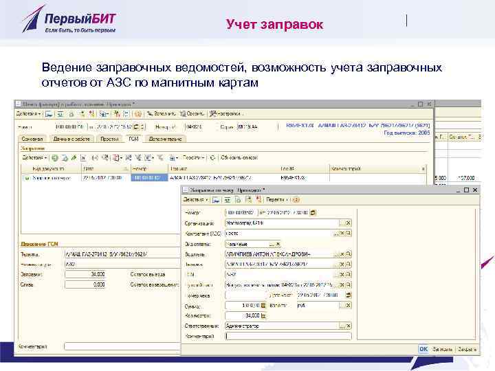This screenshot has width=495, height=371.
Task: Click the refresh icon before Обновить список
Action: tap(212, 157)
